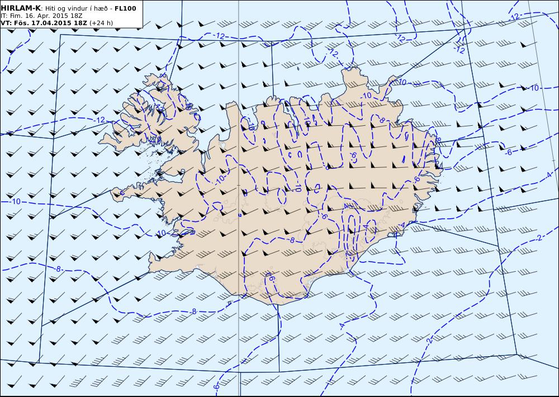Click the '(+24 h)' forecast offset text
Screen dimensions: 559x397
[101, 23]
